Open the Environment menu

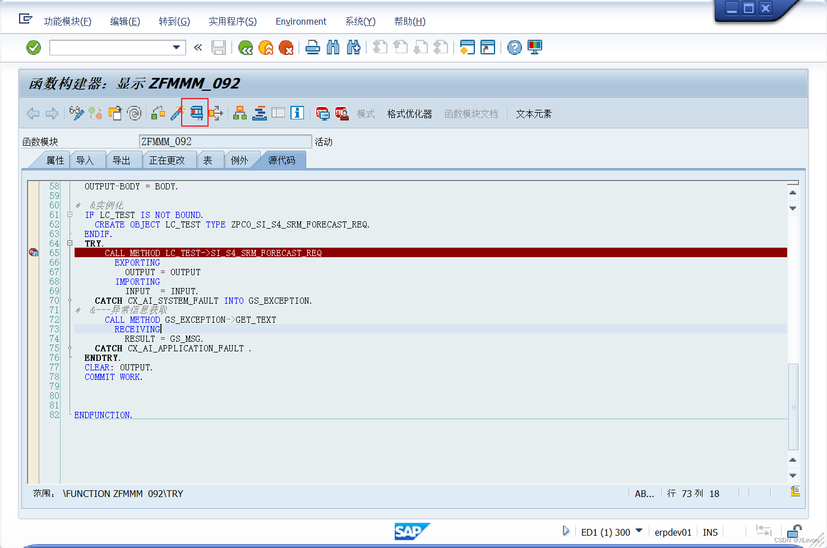301,21
